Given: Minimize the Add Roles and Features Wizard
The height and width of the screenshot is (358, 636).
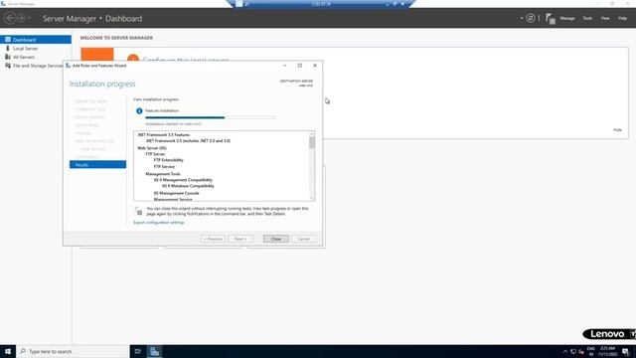Looking at the screenshot, I should 285,66.
